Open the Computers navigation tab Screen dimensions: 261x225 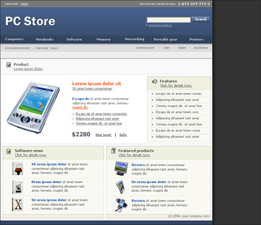[15, 39]
